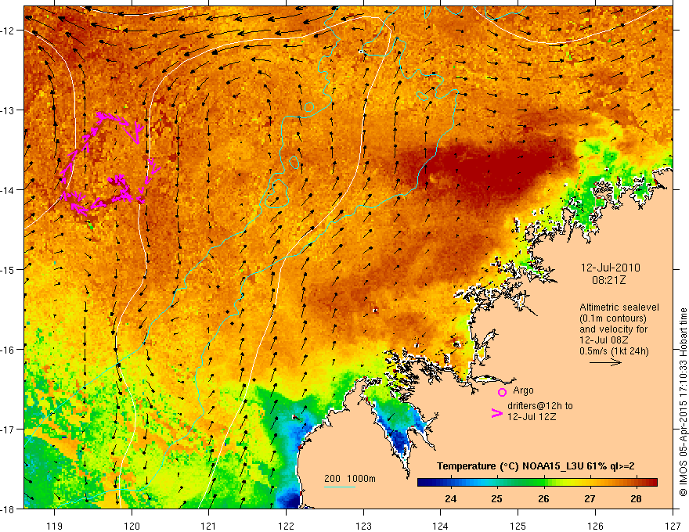689x532 pixels.
Task: Click latitude axis label -18
Action: click(8, 509)
